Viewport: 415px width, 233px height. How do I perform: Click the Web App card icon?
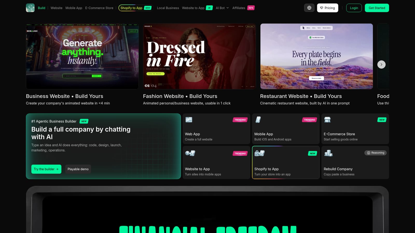(x=189, y=120)
